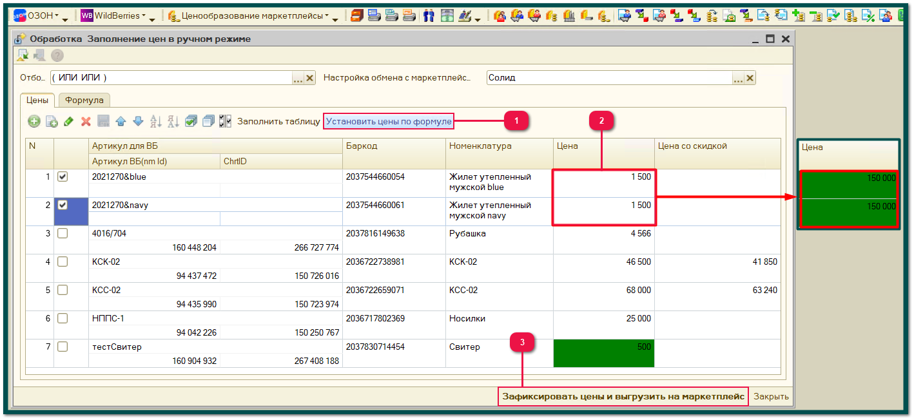Click the document with percent sign icon
This screenshot has height=420, width=914.
point(868,15)
